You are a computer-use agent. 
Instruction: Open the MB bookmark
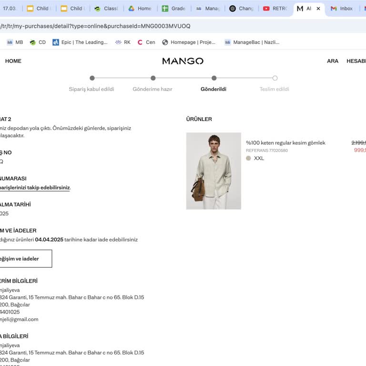[15, 42]
